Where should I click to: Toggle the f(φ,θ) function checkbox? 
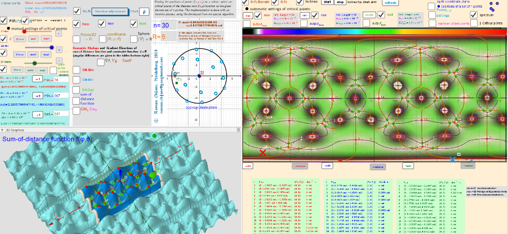[77, 11]
